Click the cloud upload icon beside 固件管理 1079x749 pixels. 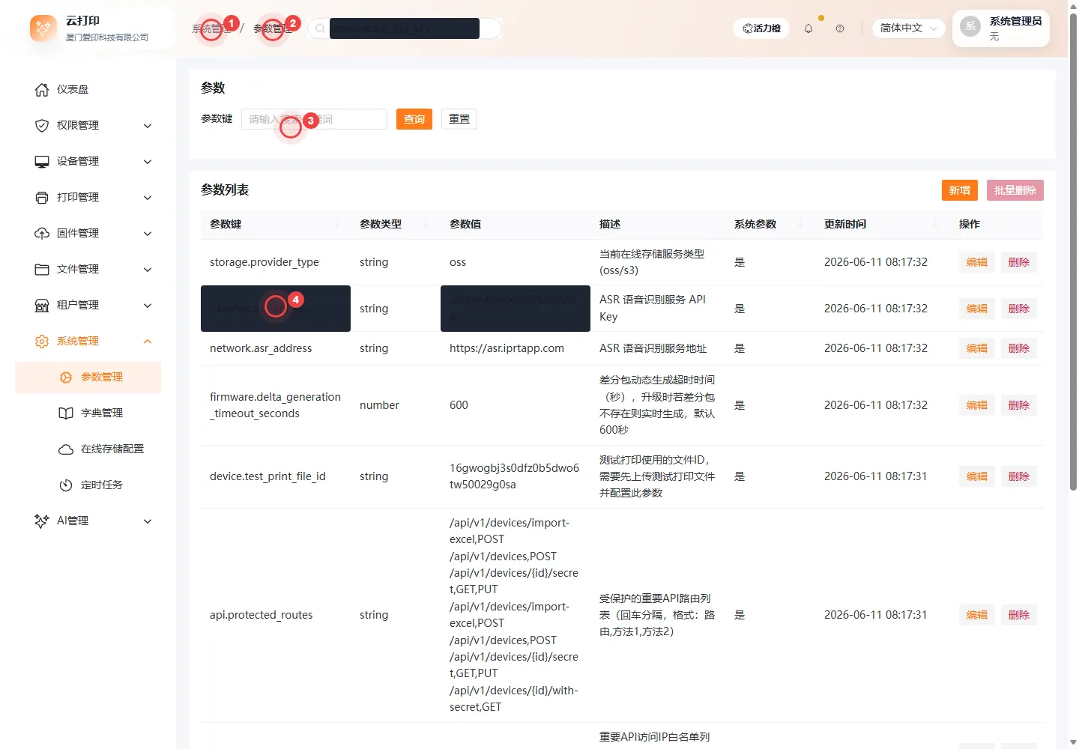(42, 234)
